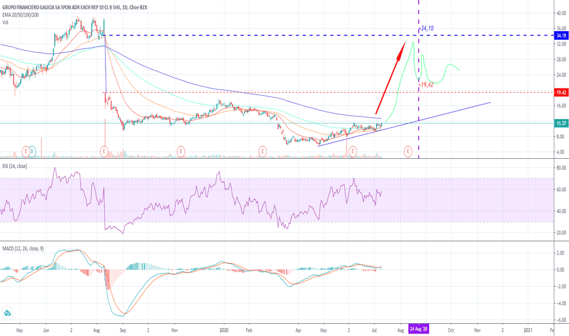Click the Jun label on time axis
This screenshot has height=336, width=569.
tap(46, 330)
